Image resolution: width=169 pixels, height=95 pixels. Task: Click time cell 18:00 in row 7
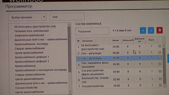(x=117, y=86)
